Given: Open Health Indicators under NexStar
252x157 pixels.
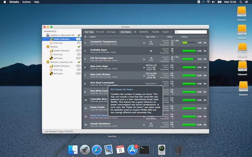Looking at the screenshot, I should click(x=62, y=51).
